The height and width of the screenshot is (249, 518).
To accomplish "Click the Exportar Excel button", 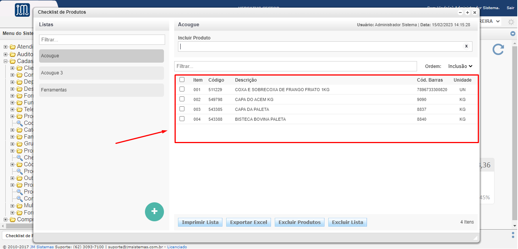I will click(249, 222).
